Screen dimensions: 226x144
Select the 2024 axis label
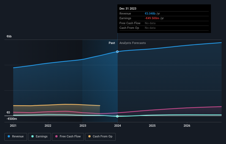point(118,126)
